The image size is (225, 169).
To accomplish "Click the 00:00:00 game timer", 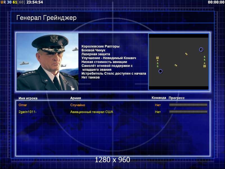I will pos(216,2).
